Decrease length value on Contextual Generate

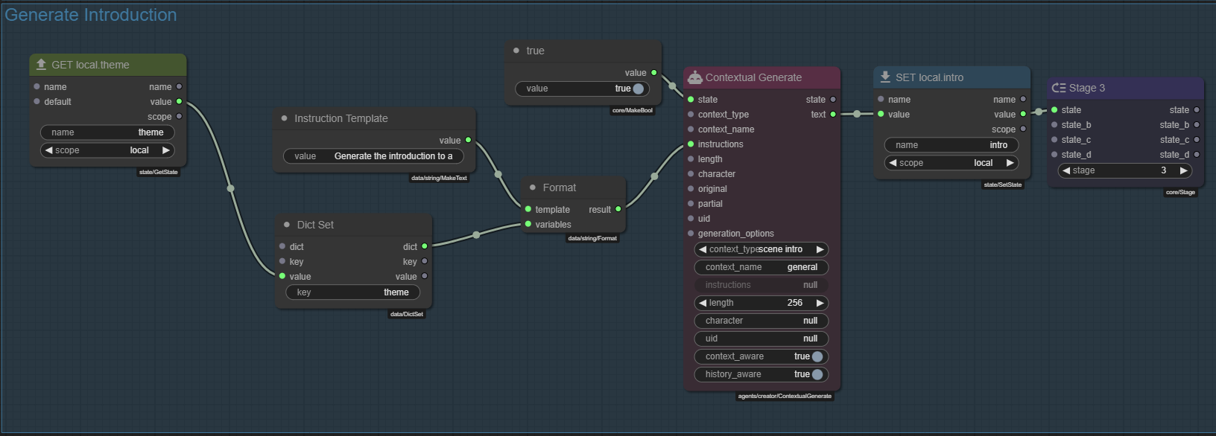pos(703,303)
